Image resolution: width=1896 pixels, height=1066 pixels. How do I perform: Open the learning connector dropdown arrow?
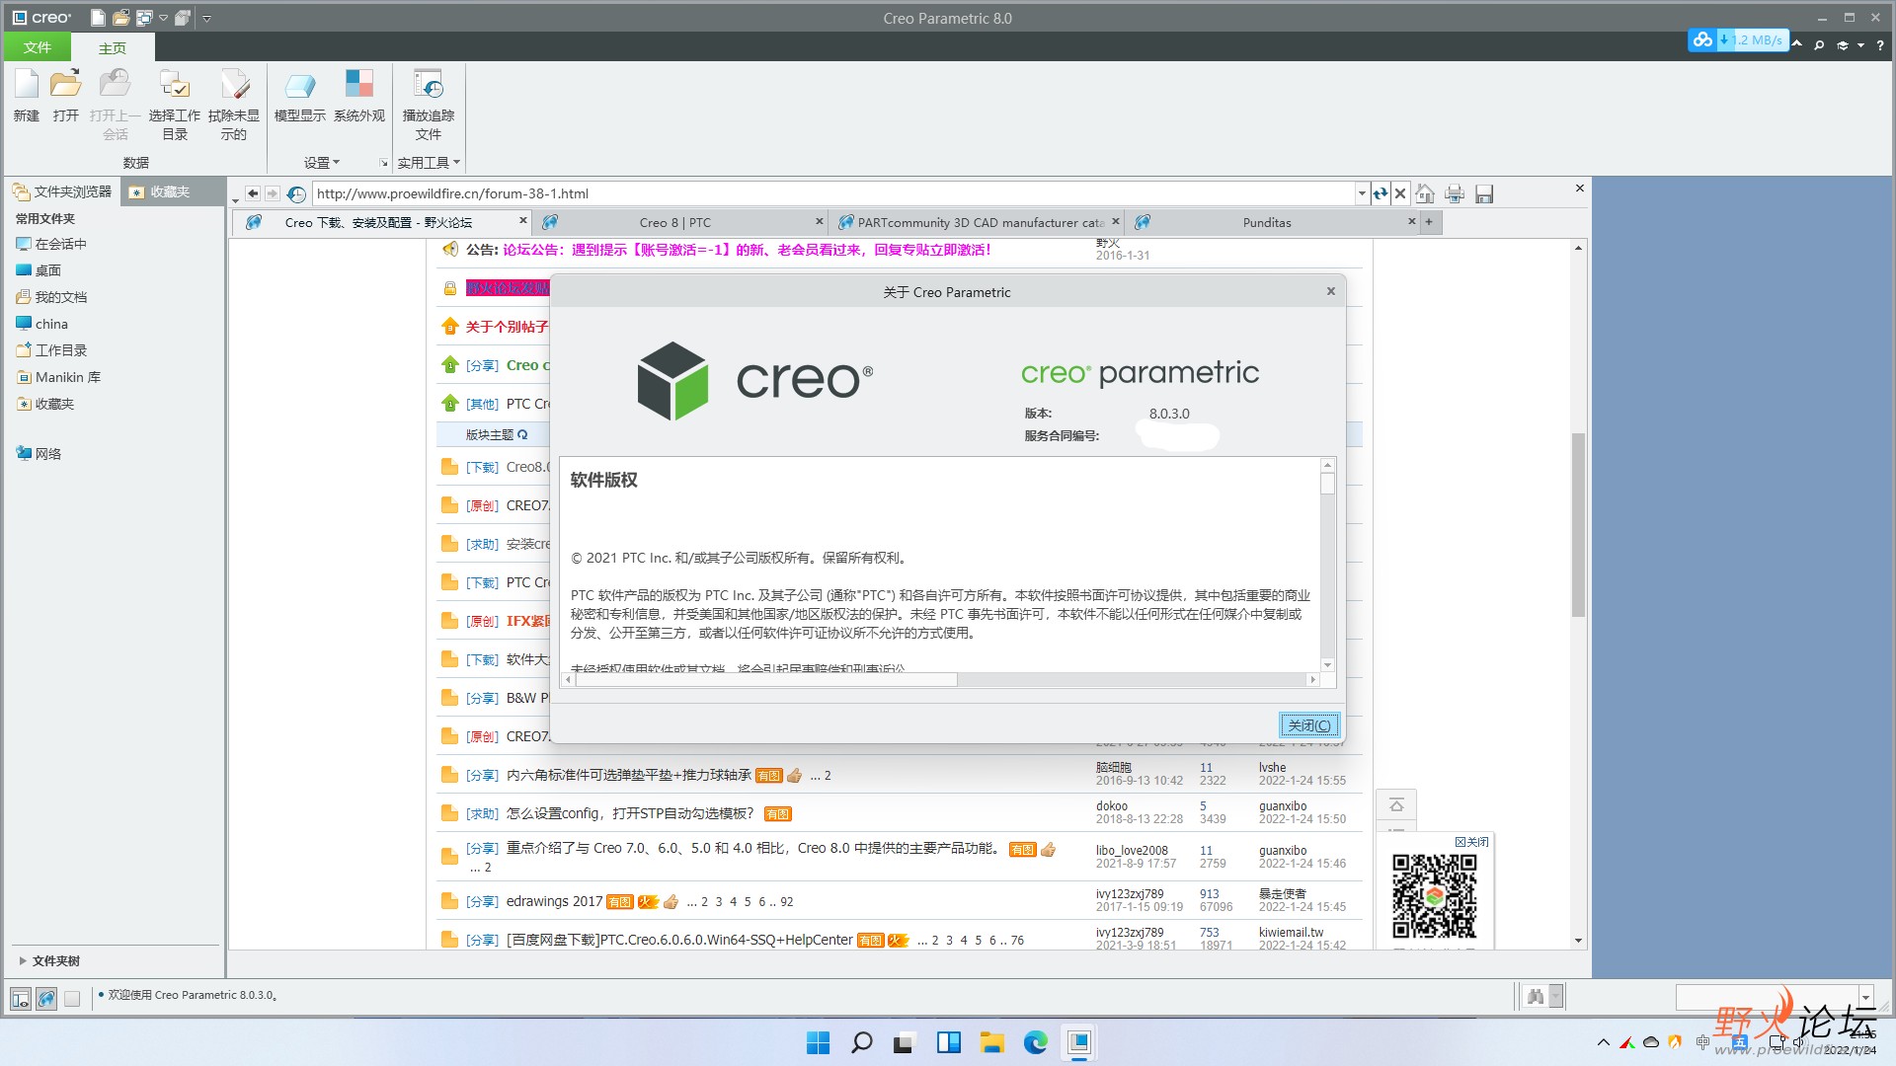pyautogui.click(x=1860, y=44)
